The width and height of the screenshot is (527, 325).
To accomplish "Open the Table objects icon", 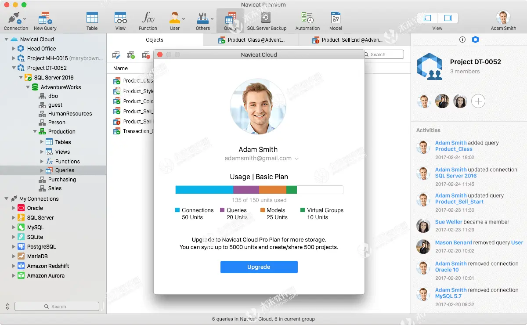I will pos(92,18).
